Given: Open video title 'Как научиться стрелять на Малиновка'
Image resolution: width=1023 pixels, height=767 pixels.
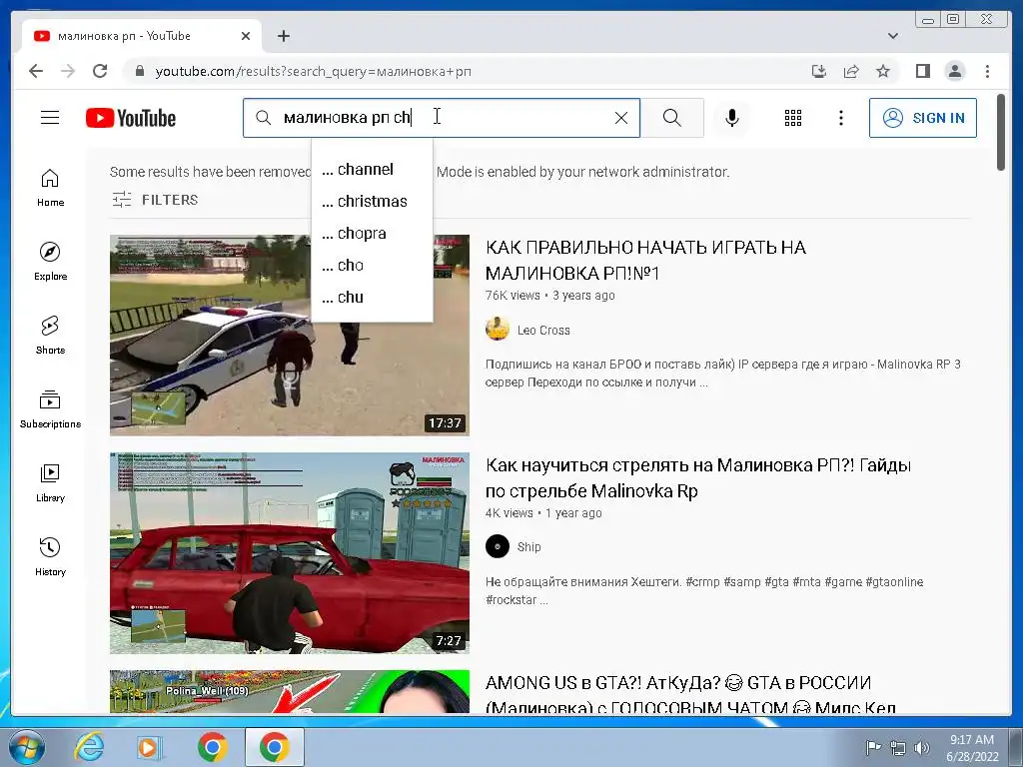Looking at the screenshot, I should pos(698,477).
